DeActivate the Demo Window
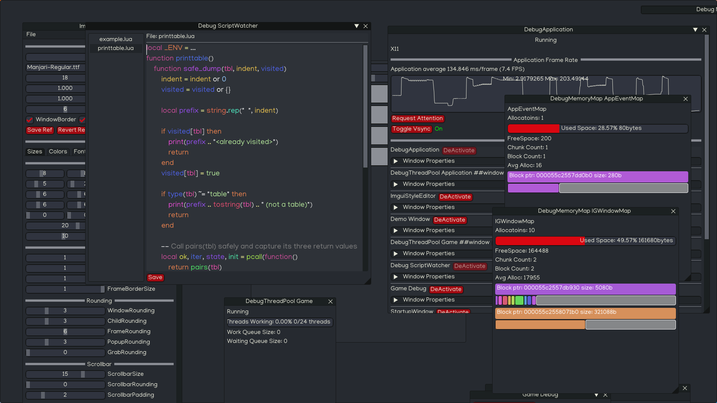717x403 pixels. coord(450,220)
